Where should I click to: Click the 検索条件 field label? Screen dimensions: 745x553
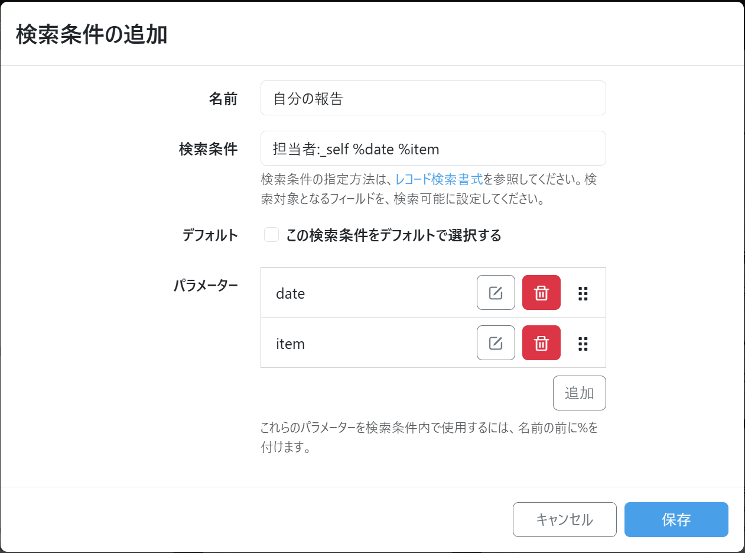(208, 149)
